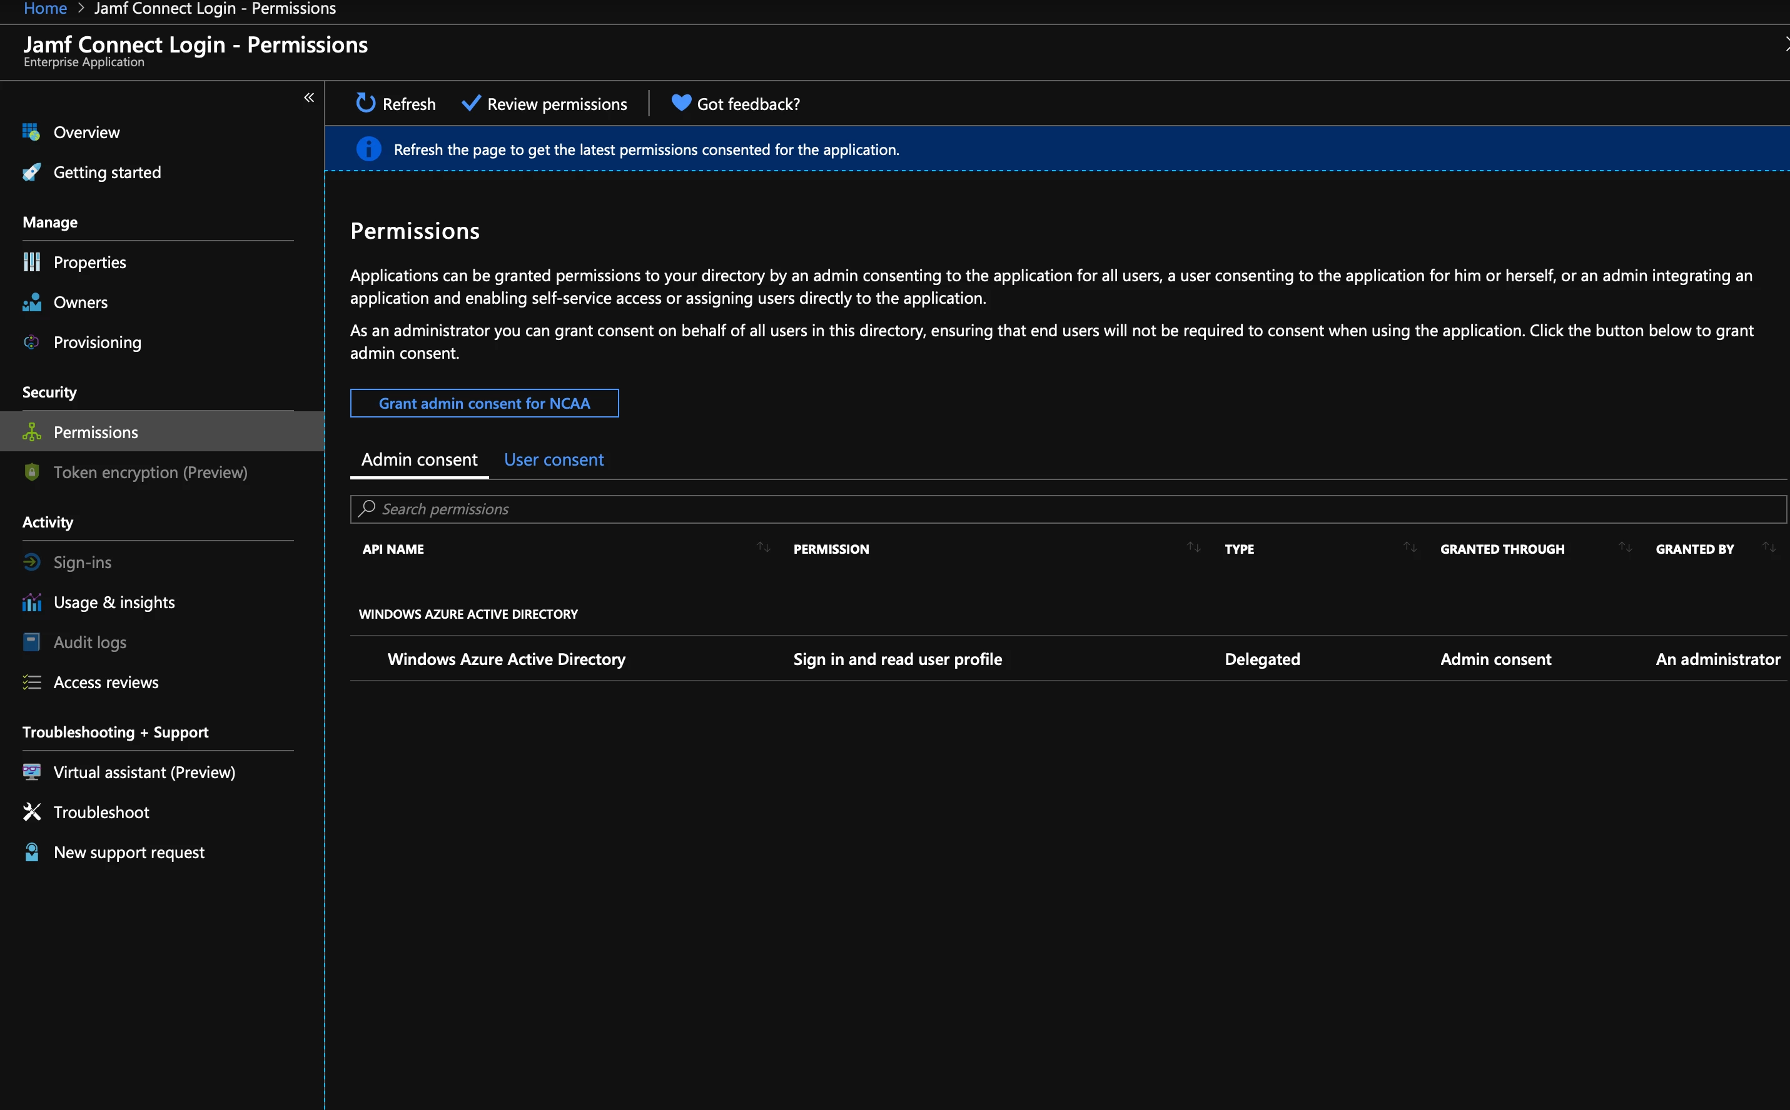Viewport: 1790px width, 1110px height.
Task: Click the Troubleshoot wrench icon
Action: 31,812
